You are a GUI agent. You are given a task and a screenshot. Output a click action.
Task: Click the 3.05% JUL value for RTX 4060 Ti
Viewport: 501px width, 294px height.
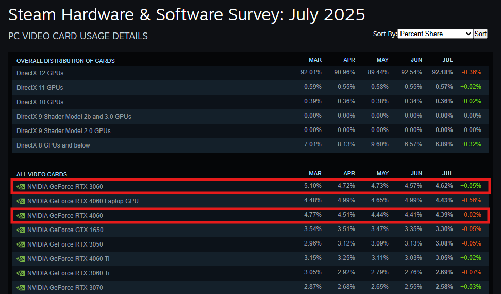click(444, 258)
